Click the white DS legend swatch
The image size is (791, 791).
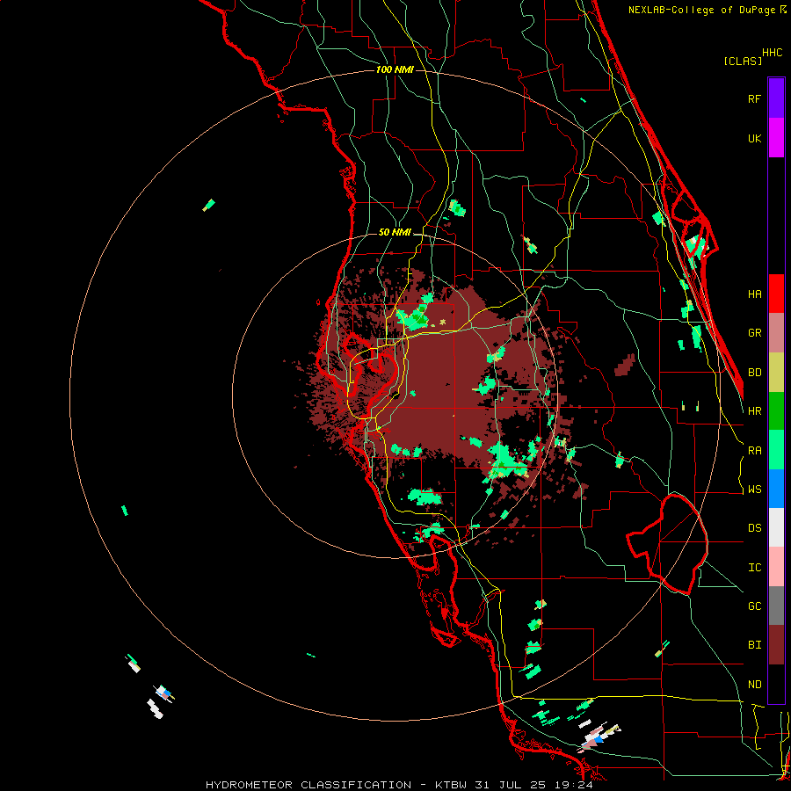pyautogui.click(x=776, y=527)
